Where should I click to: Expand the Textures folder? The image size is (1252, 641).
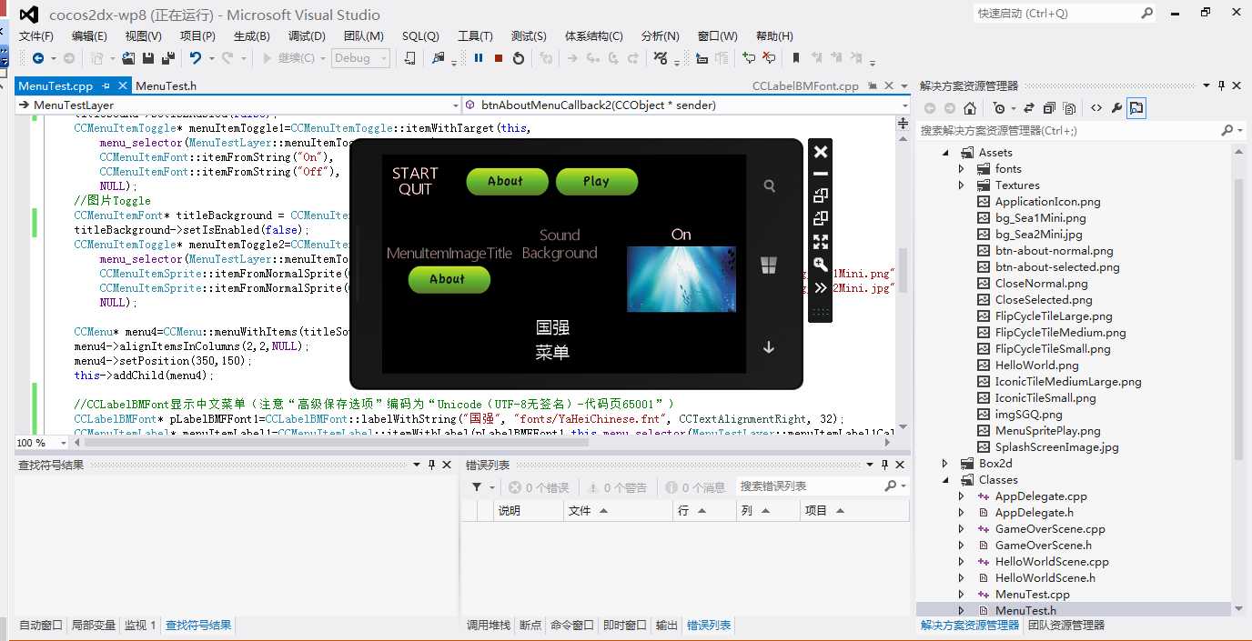pos(962,185)
